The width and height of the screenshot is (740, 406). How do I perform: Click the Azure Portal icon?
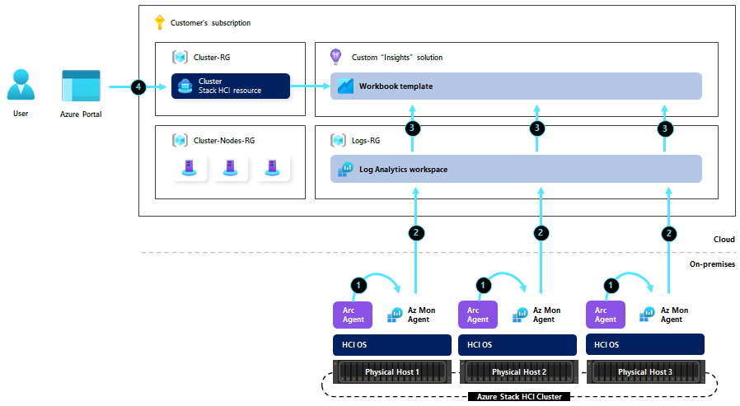click(x=82, y=86)
